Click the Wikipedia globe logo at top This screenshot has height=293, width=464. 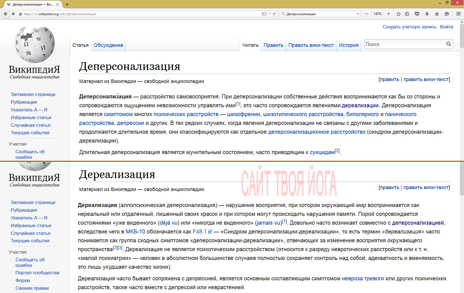pos(35,44)
